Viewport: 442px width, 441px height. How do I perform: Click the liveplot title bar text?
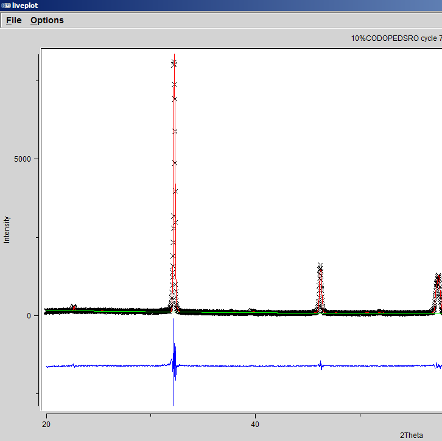(25, 5)
